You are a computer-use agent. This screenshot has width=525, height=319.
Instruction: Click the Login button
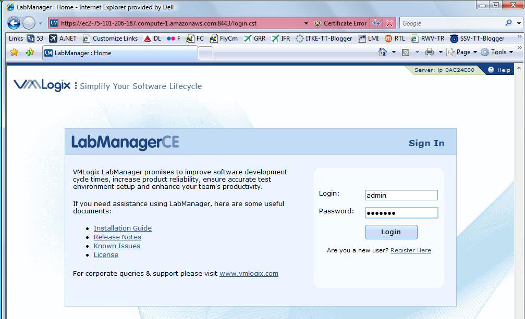[391, 232]
